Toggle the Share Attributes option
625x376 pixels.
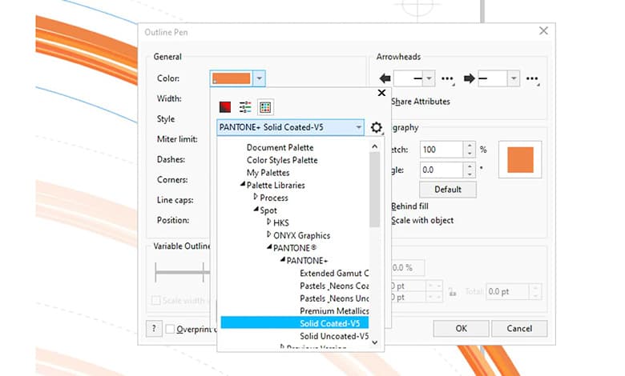point(421,102)
